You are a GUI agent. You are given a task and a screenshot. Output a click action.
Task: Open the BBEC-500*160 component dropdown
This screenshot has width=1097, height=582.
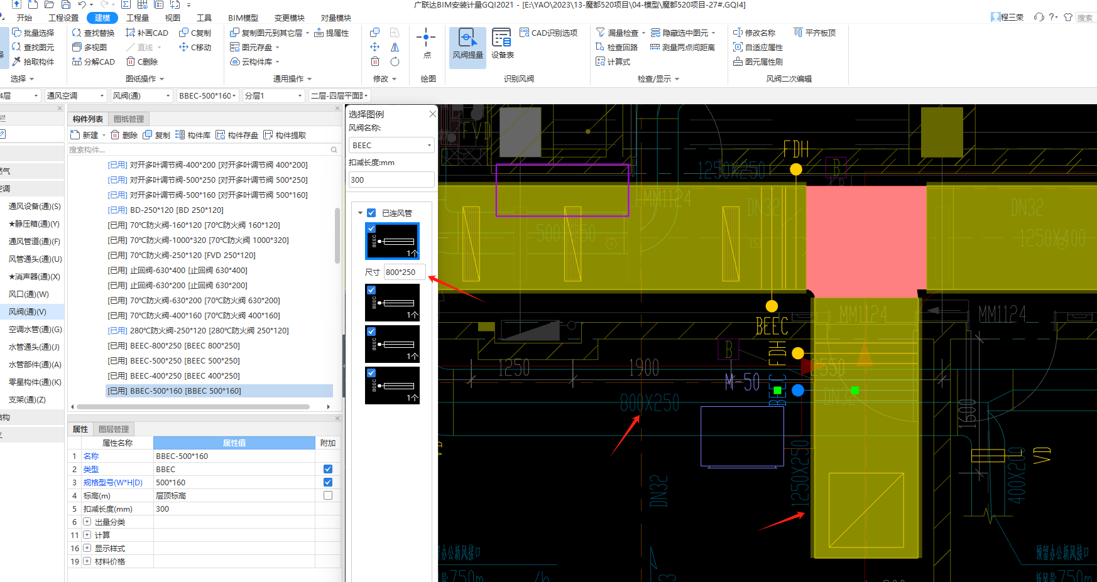(207, 95)
